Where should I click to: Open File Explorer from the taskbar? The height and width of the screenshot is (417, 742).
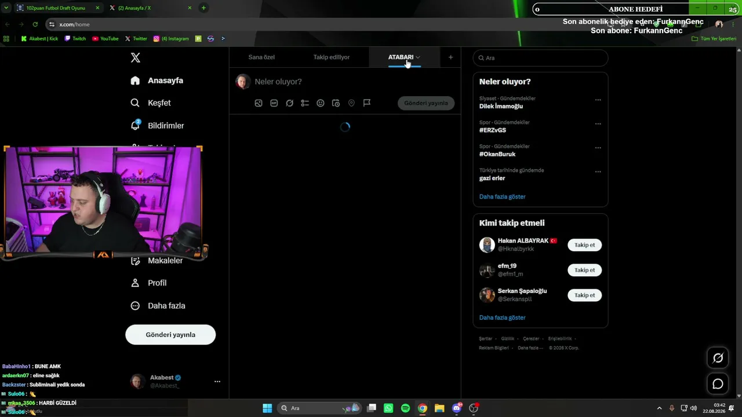439,408
